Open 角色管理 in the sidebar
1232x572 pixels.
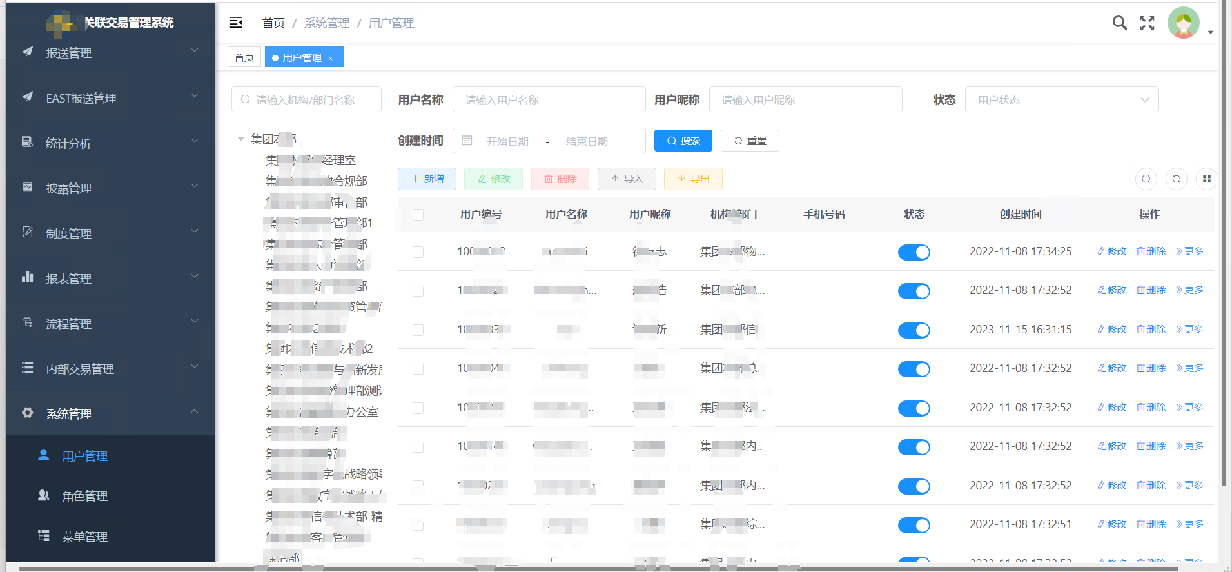click(x=111, y=496)
